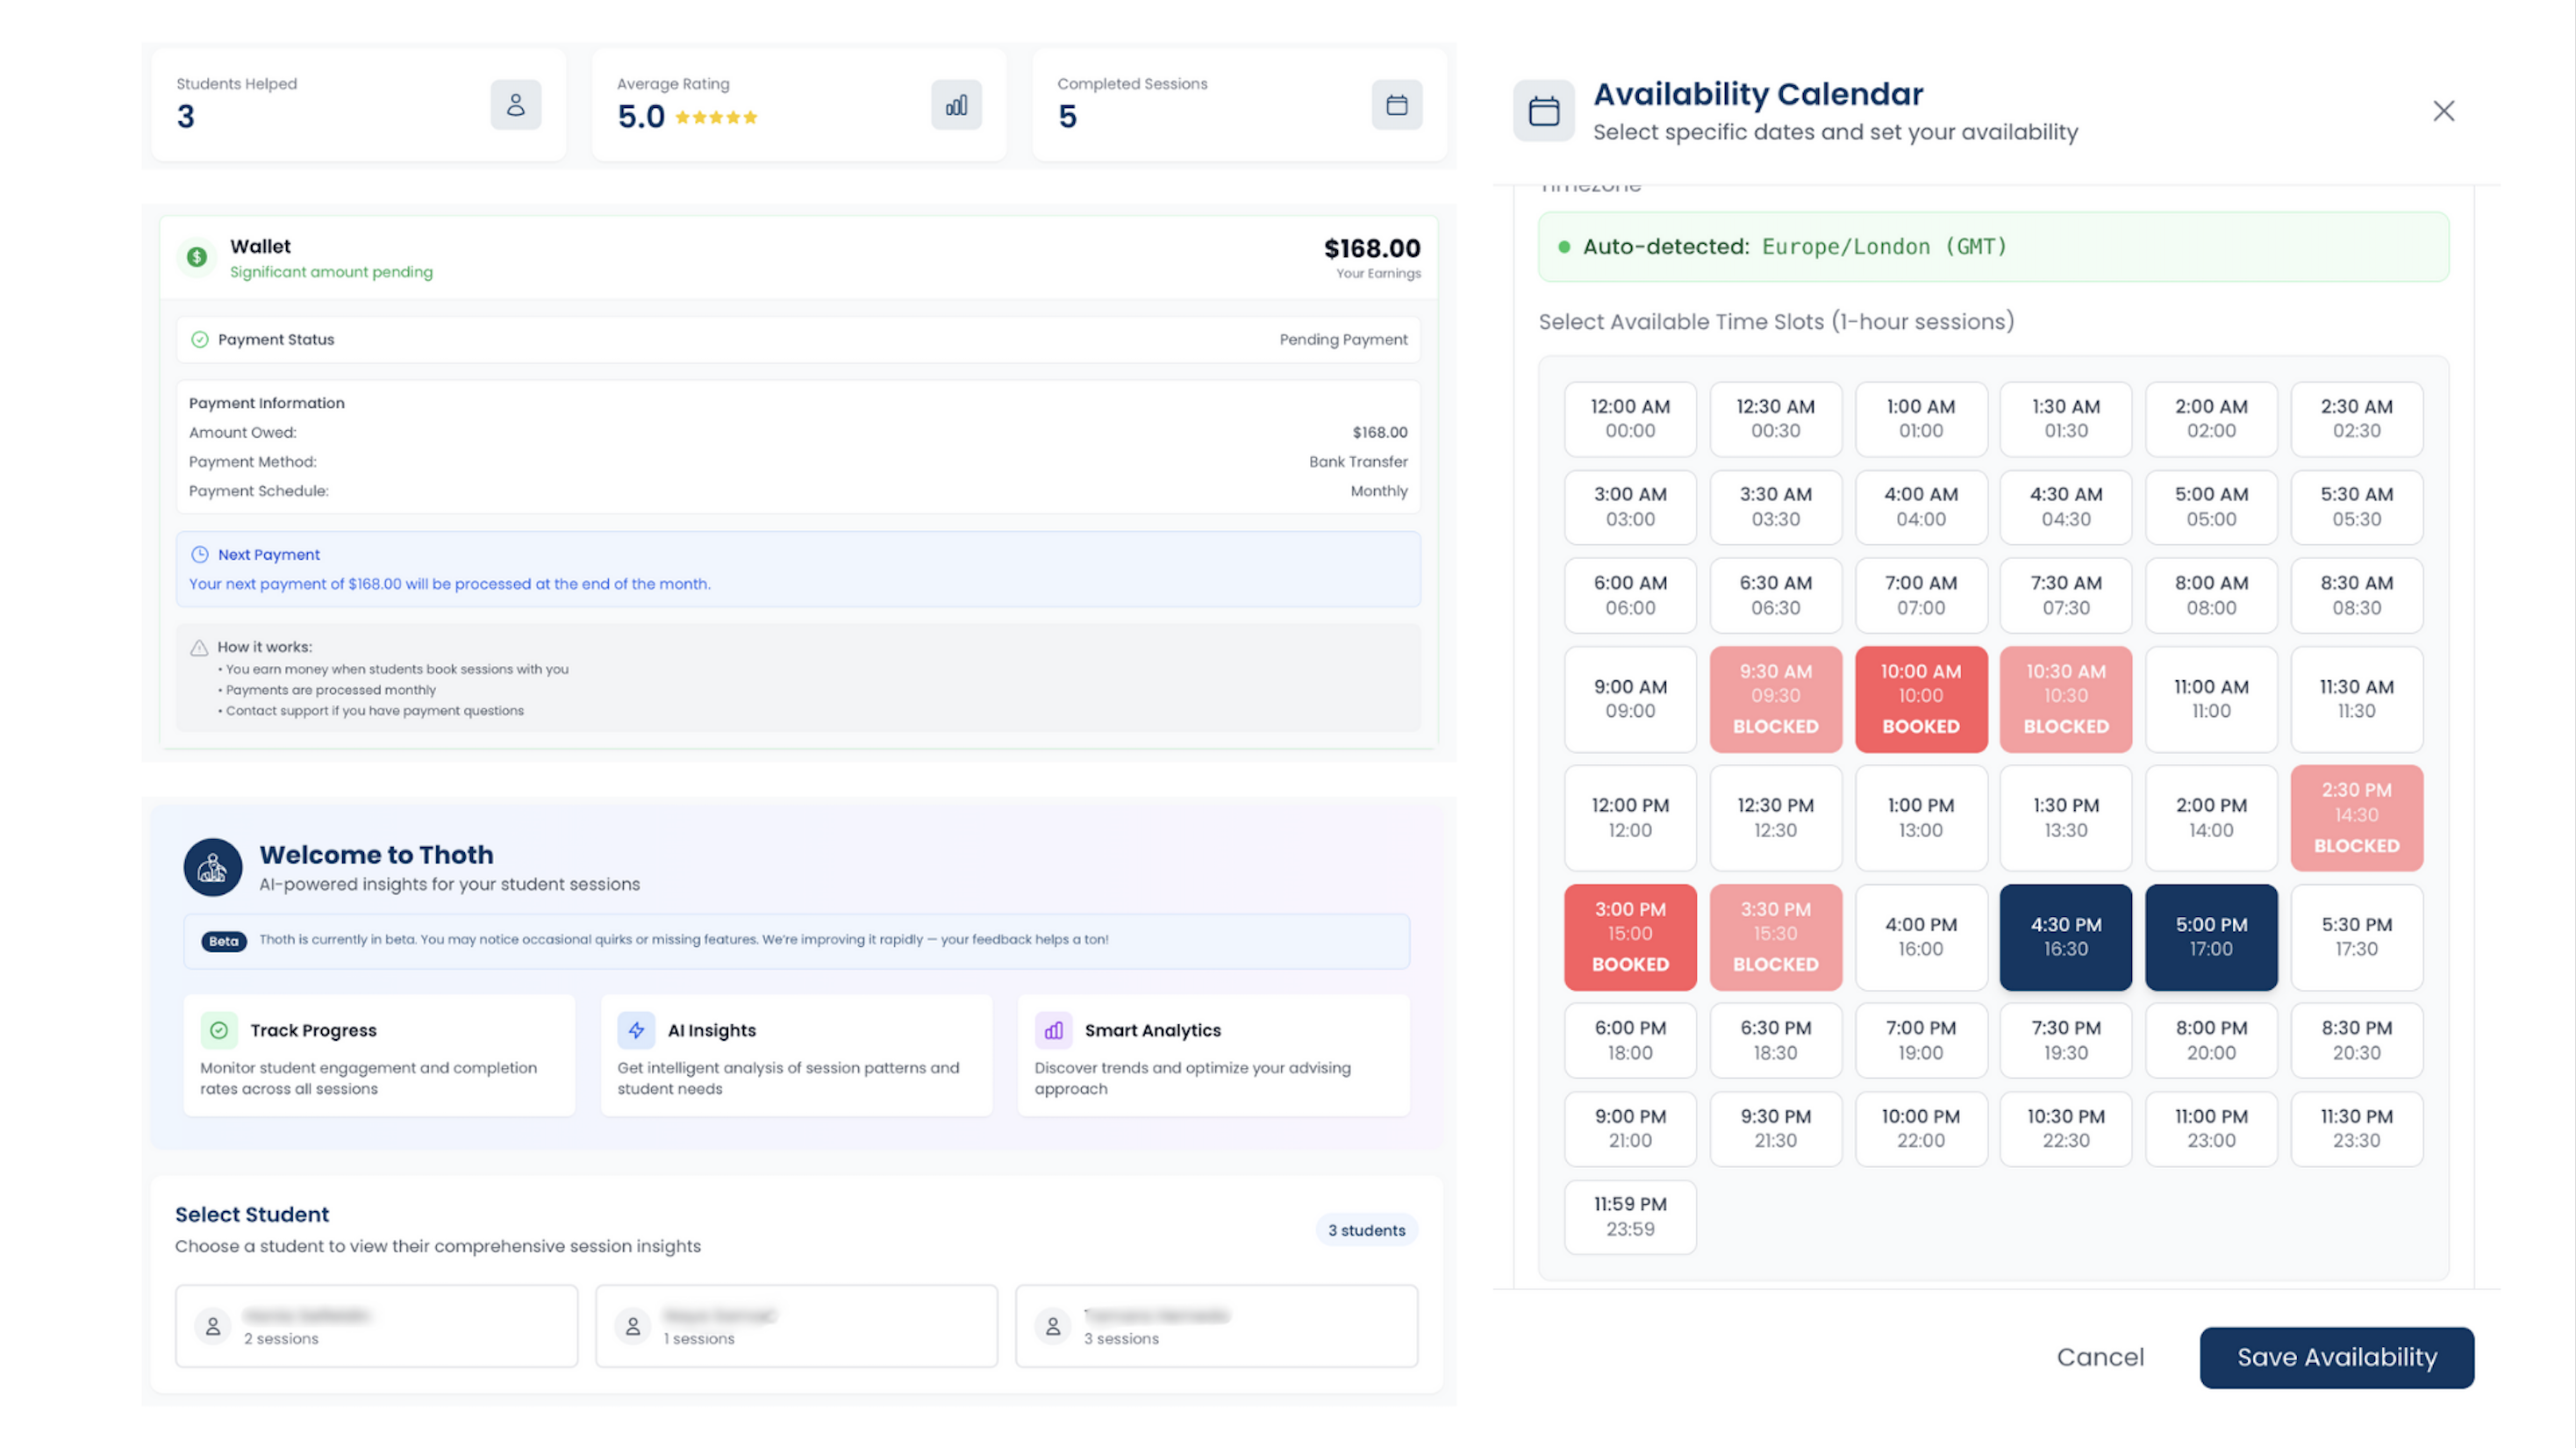The width and height of the screenshot is (2576, 1448).
Task: Click the Wallet dollar icon
Action: pos(196,257)
